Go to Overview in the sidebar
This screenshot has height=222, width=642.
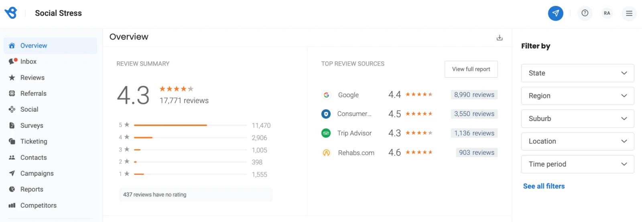[50, 46]
